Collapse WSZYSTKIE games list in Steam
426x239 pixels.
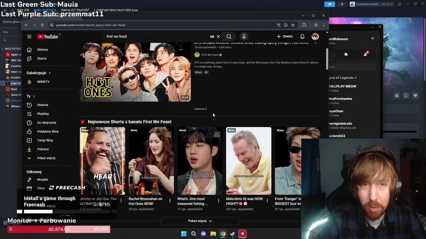coord(3,49)
